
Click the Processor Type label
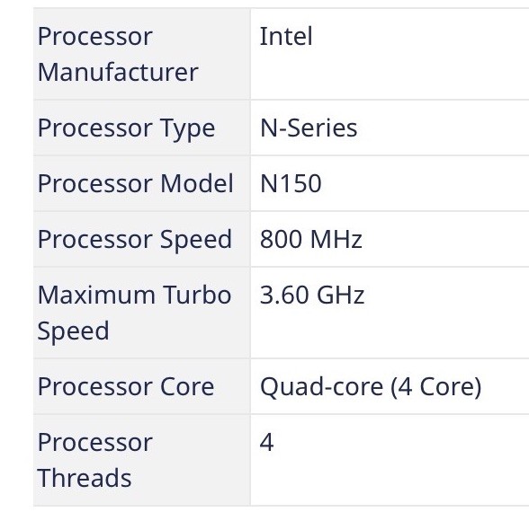point(126,128)
